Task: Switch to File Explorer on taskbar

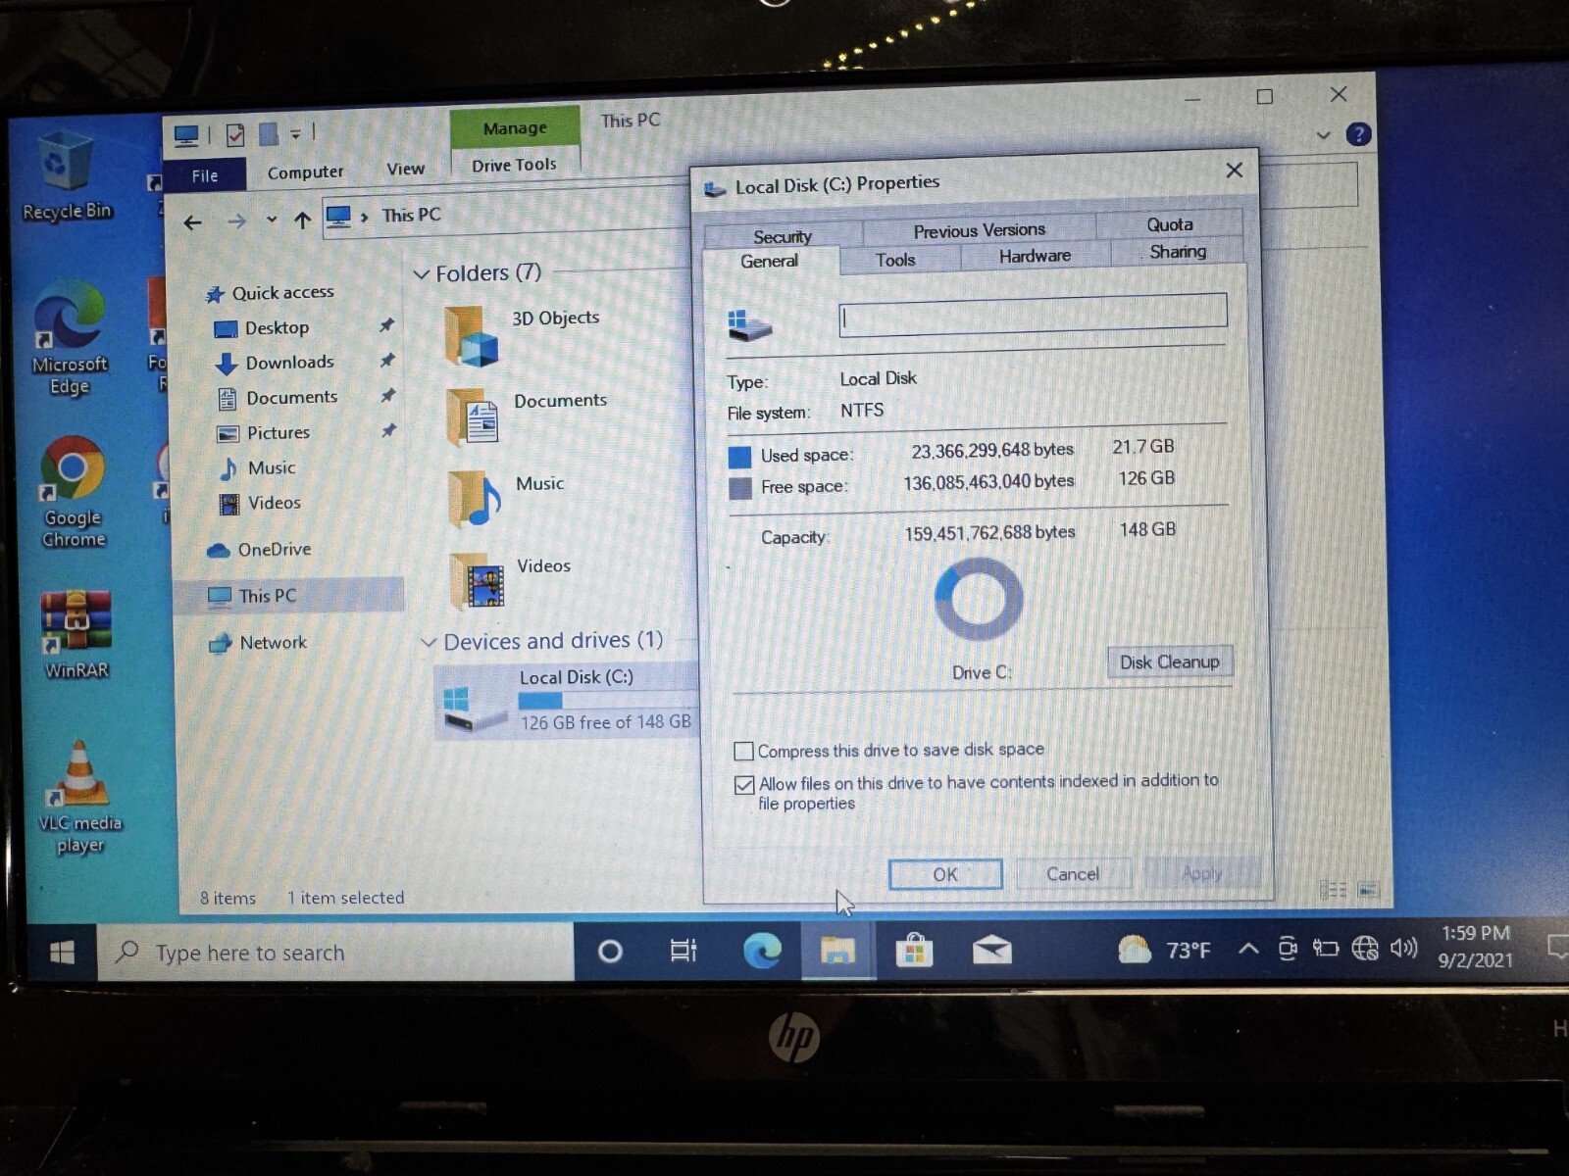Action: (837, 950)
